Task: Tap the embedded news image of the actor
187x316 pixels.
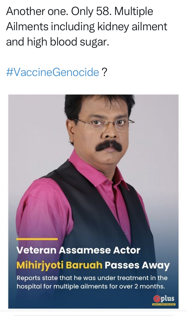Action: pyautogui.click(x=93, y=201)
